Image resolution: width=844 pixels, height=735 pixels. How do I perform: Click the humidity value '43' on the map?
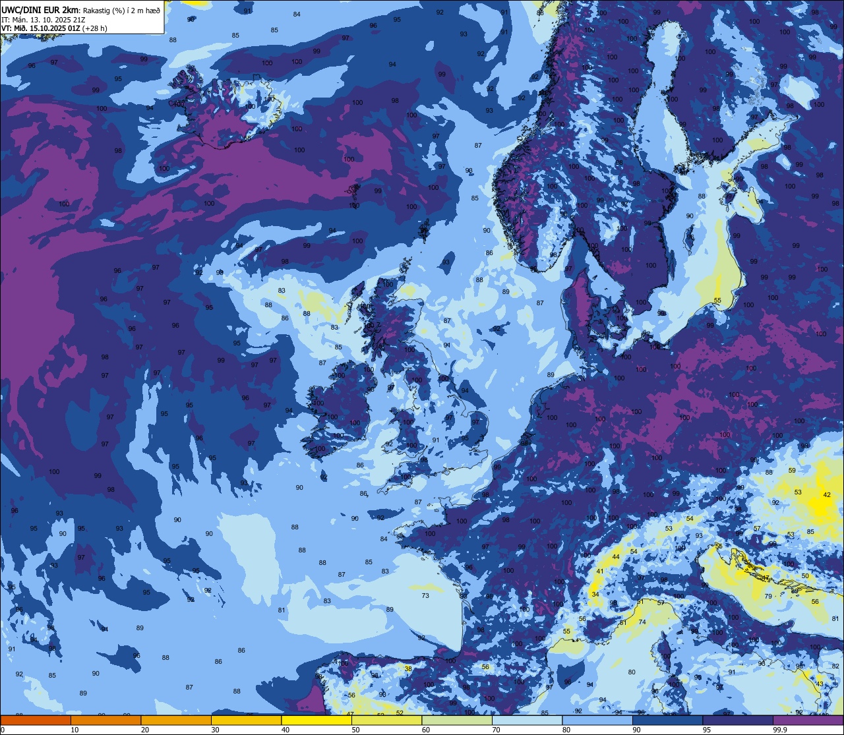[x=820, y=684]
